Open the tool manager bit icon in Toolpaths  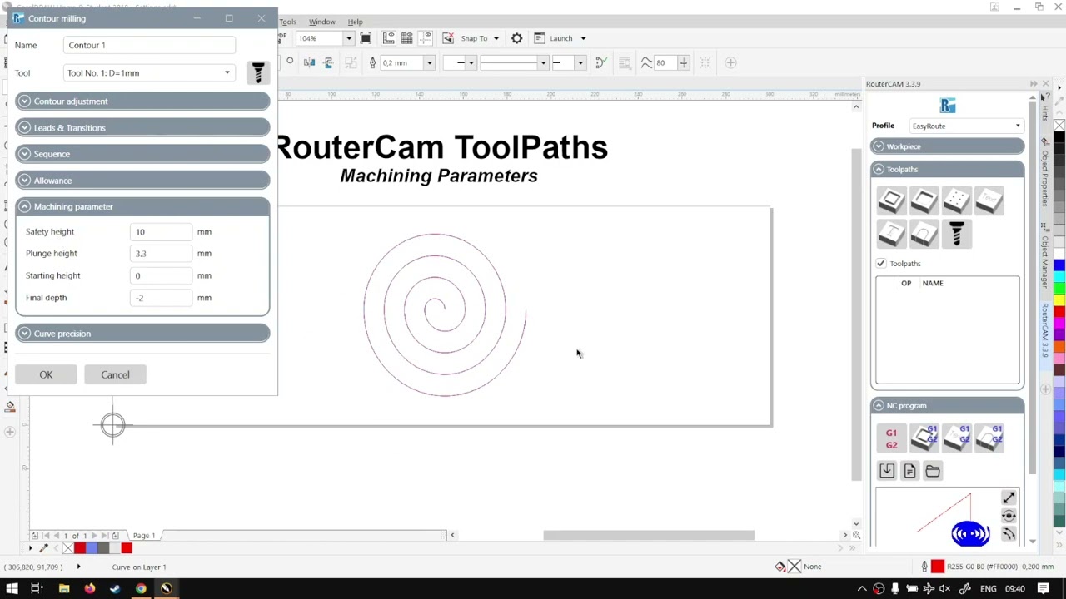click(x=956, y=235)
